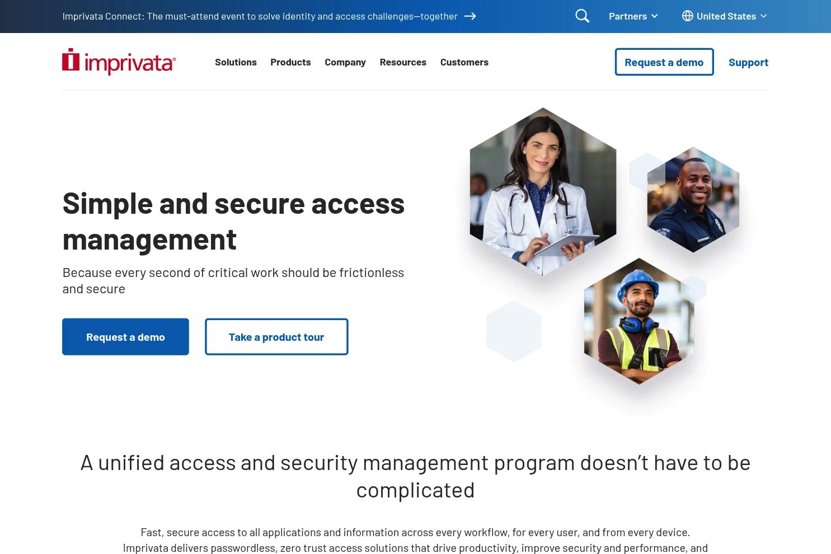
Task: Click the solid blue Request a demo button
Action: pos(125,337)
